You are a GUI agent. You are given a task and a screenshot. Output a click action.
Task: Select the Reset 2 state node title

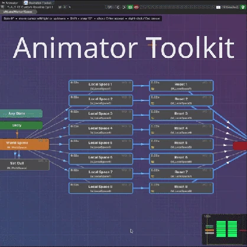coord(181,99)
